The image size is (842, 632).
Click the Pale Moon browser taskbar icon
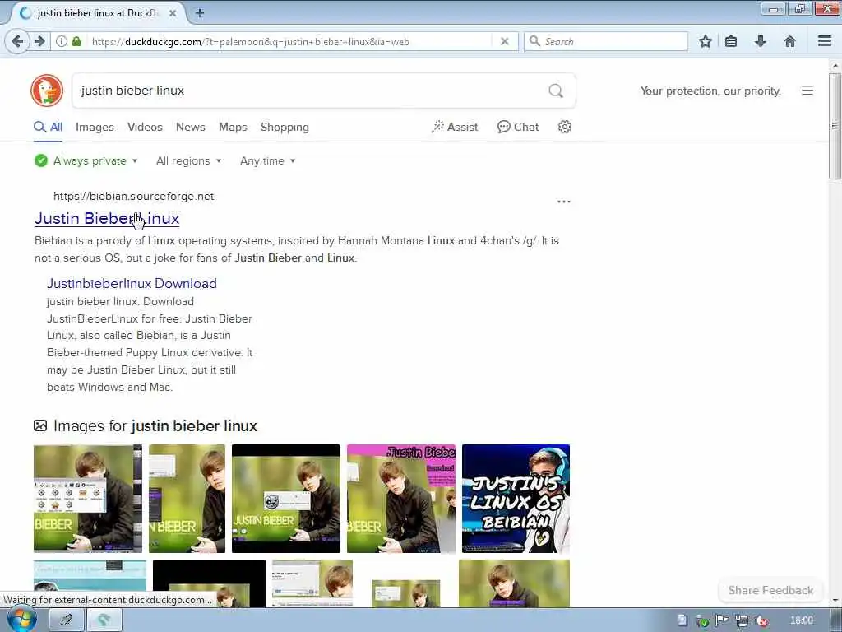point(104,620)
